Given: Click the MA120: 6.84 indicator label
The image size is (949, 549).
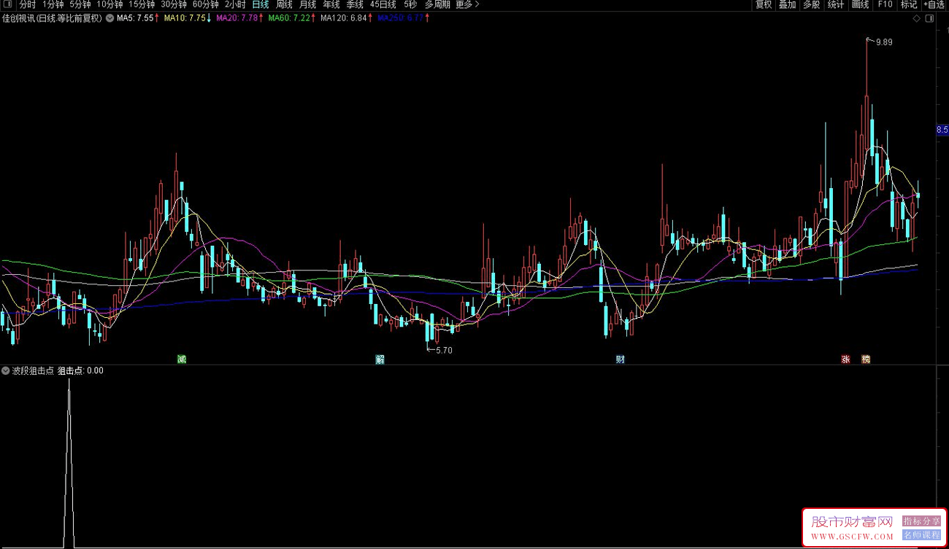Looking at the screenshot, I should [343, 18].
